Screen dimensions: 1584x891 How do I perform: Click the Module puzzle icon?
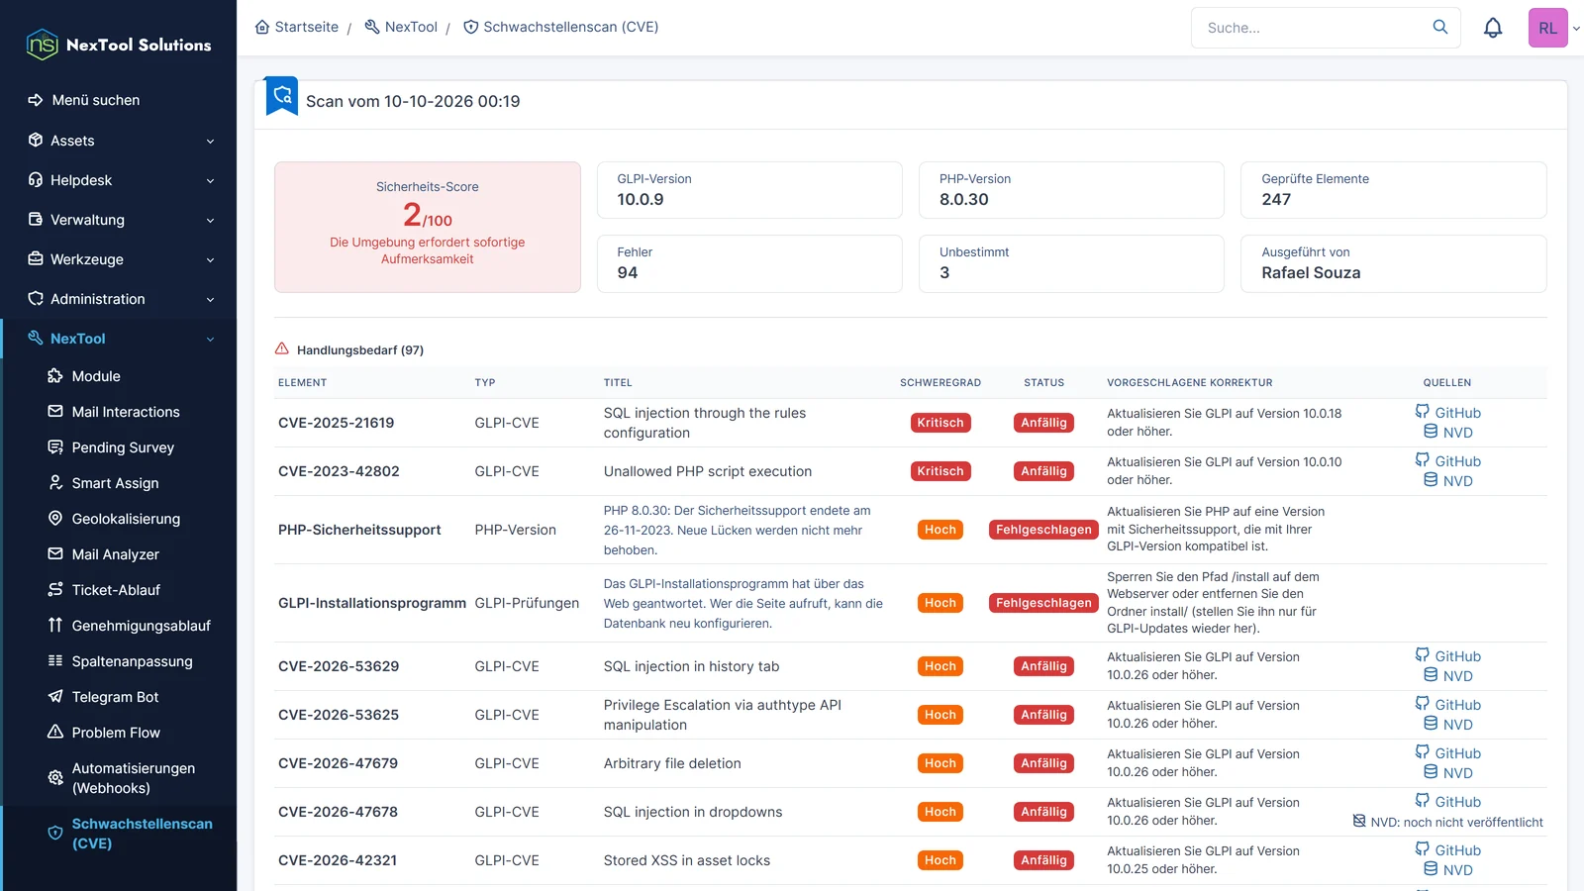pos(55,376)
